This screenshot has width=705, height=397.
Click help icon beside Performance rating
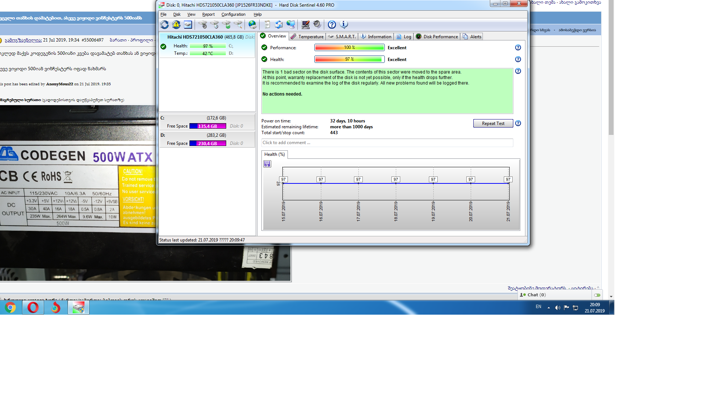coord(518,48)
